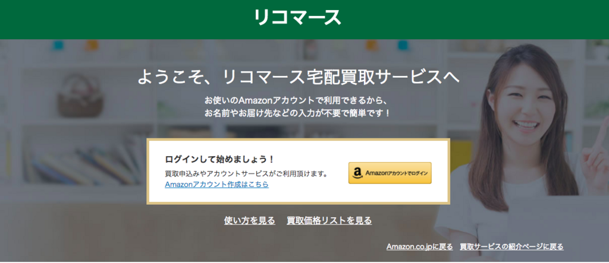
Task: Open the 買取価格リストを見る link
Action: pos(329,221)
